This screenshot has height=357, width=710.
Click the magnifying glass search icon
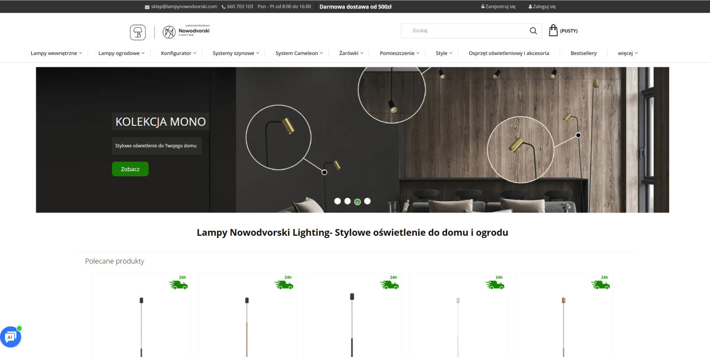(x=533, y=31)
